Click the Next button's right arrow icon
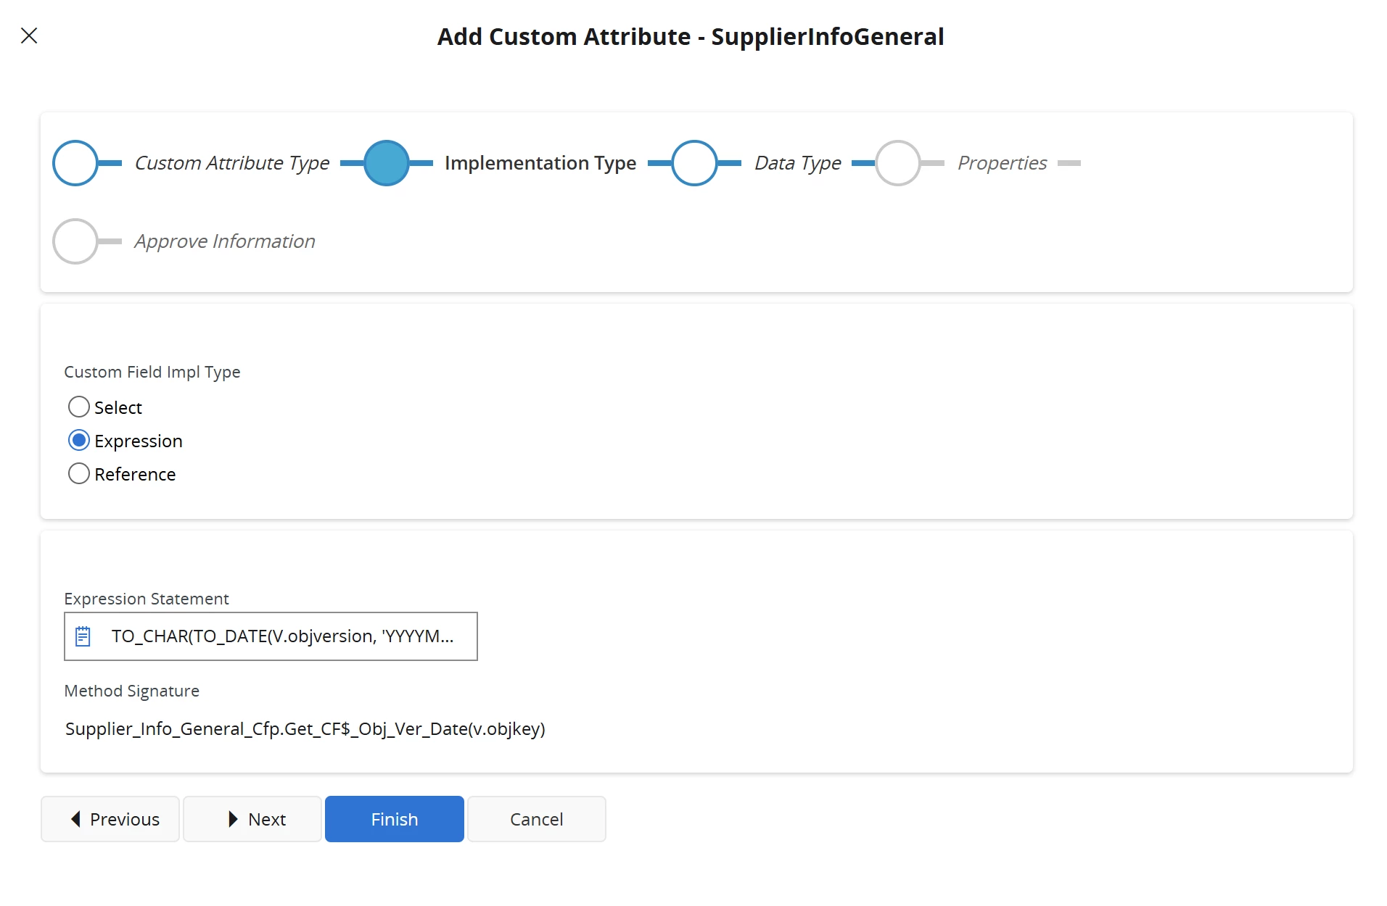The image size is (1387, 906). click(233, 819)
